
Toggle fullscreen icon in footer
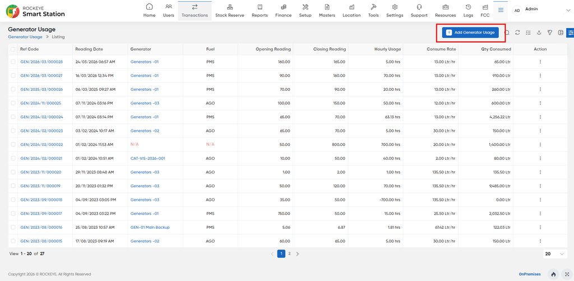point(567,274)
